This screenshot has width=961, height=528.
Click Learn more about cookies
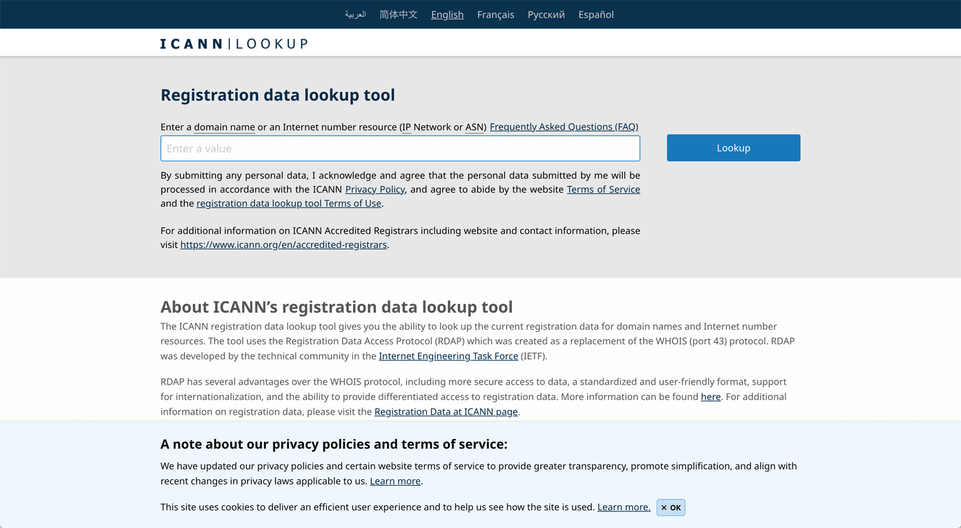pyautogui.click(x=624, y=508)
